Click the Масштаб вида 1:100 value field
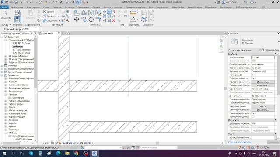The width and height of the screenshot is (280, 157). (262, 57)
